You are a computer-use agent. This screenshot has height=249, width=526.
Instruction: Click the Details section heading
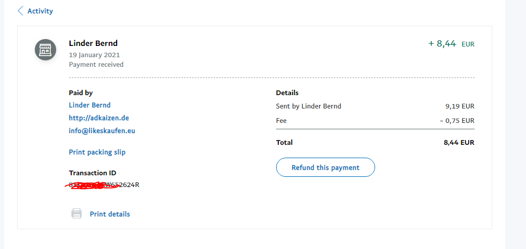[x=287, y=93]
